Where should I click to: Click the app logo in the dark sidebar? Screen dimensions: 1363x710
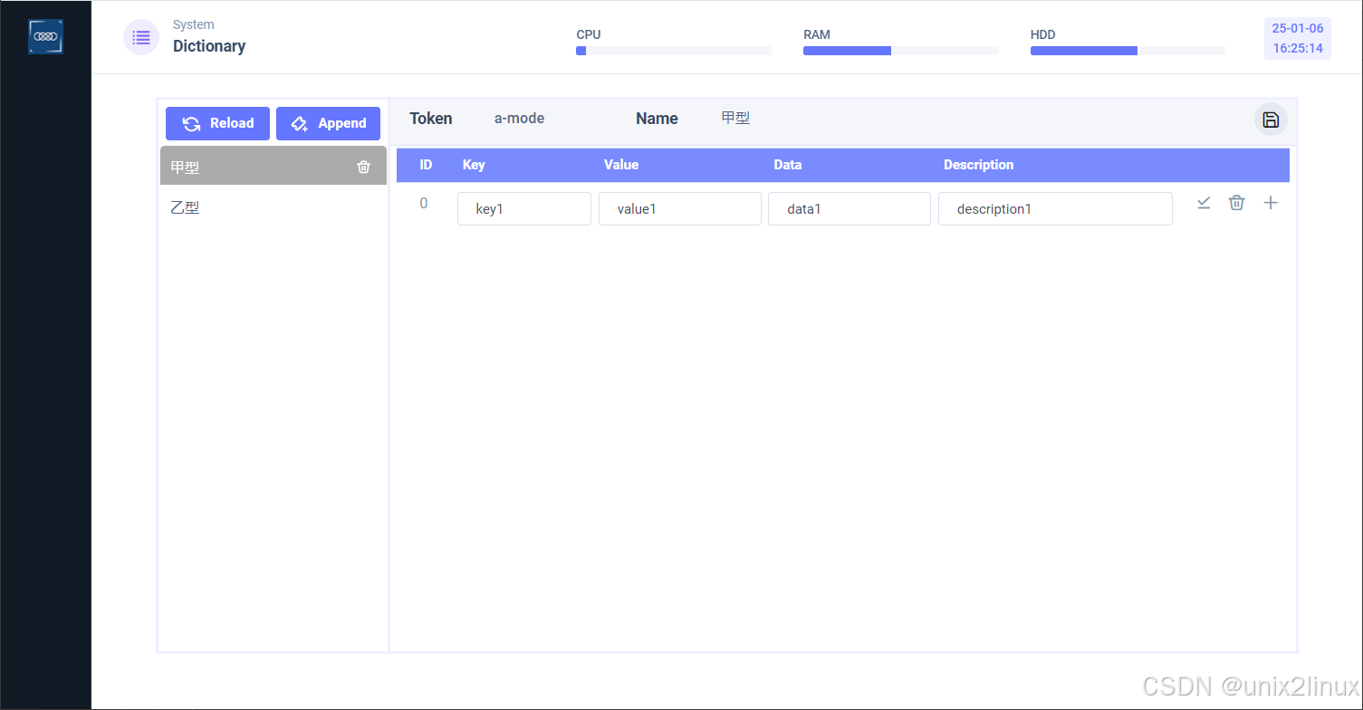45,37
